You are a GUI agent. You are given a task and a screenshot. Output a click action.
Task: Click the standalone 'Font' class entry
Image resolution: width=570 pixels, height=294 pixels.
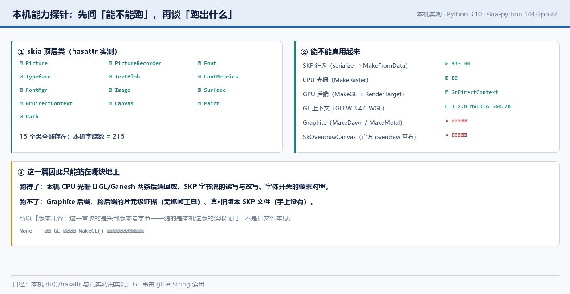pyautogui.click(x=207, y=63)
